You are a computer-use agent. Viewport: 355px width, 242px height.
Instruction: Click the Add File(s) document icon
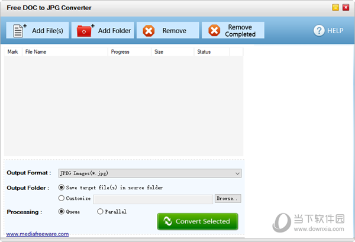(18, 31)
